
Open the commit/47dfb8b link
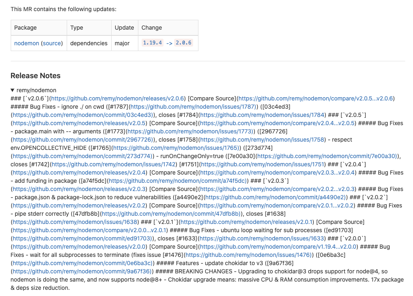pyautogui.click(x=171, y=214)
